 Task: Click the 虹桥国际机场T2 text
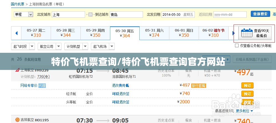tap(81, 77)
